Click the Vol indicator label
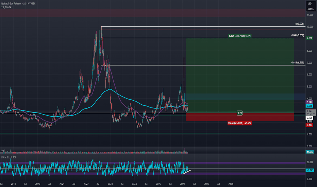 tap(3, 151)
